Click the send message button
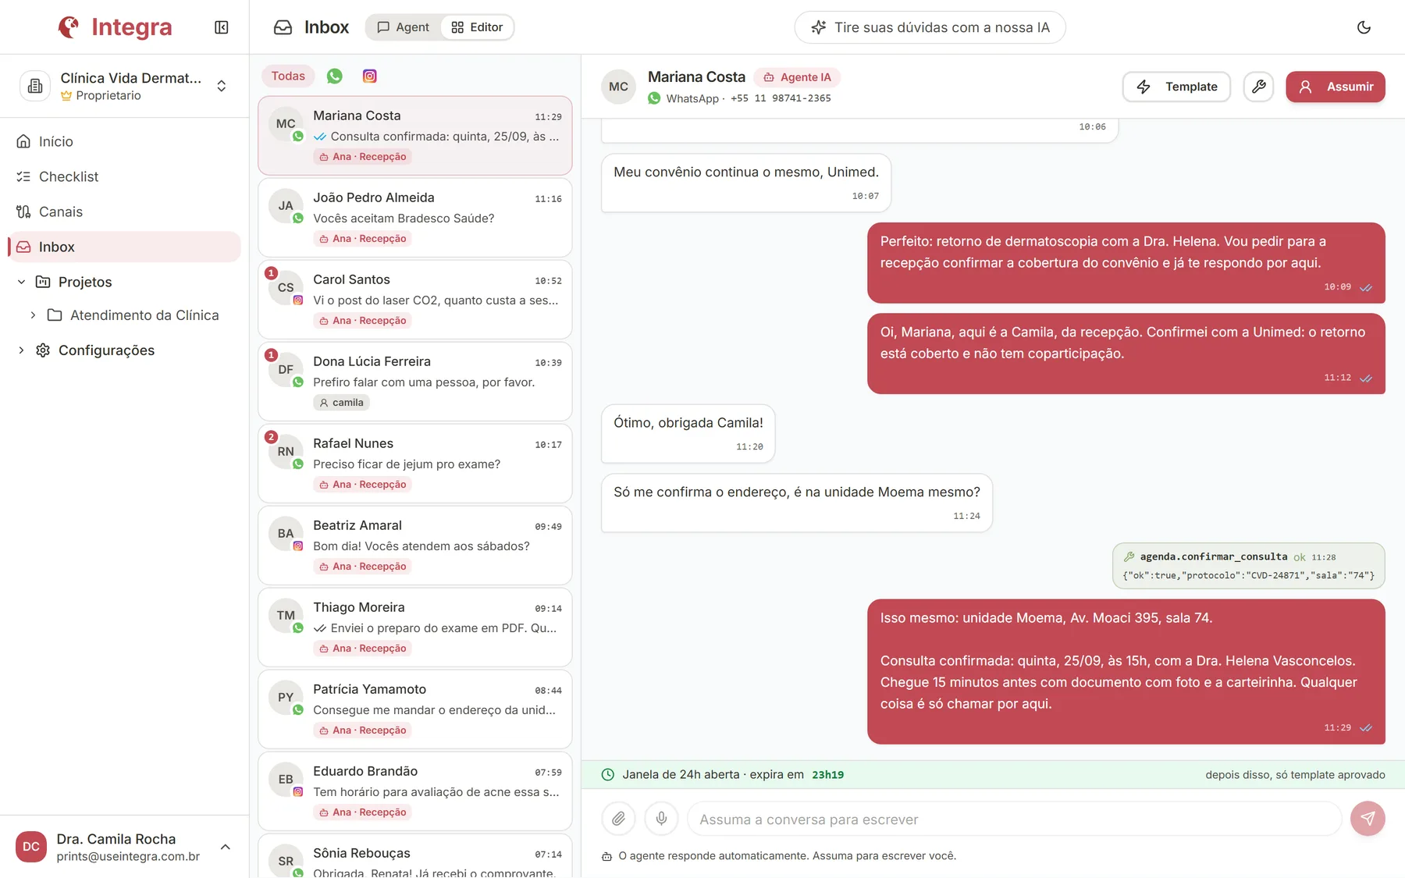 pyautogui.click(x=1368, y=819)
